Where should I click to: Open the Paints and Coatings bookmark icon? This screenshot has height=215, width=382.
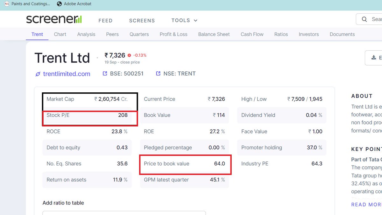(x=7, y=4)
